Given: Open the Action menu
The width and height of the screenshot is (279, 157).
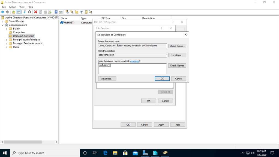Looking at the screenshot, I should [13, 7].
